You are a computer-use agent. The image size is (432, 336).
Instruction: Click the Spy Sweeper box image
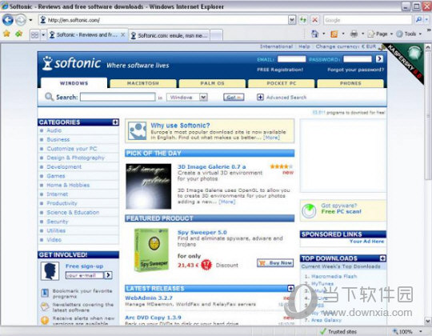[151, 250]
